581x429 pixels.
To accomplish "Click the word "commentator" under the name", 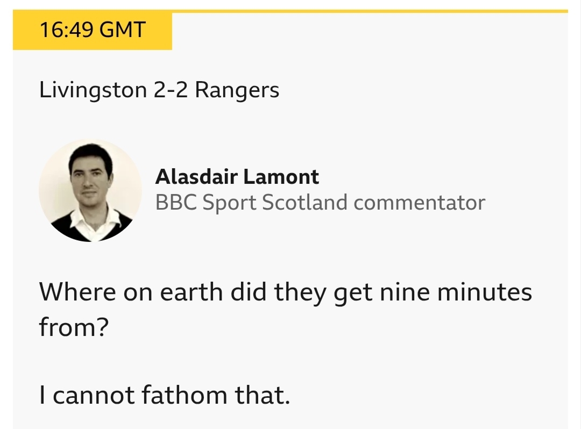I will [x=419, y=203].
